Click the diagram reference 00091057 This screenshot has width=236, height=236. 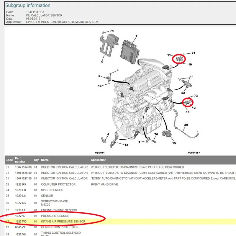[194, 153]
